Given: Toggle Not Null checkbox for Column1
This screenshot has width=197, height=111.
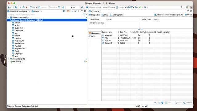Looking at the screenshot, I should coord(139,43).
